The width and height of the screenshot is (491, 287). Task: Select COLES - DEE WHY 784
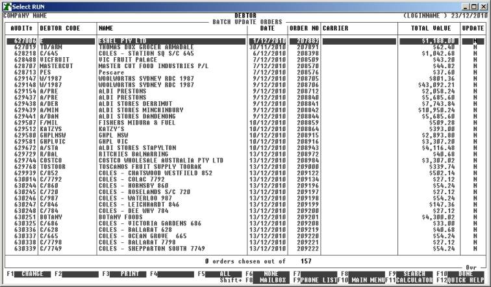pyautogui.click(x=245, y=210)
